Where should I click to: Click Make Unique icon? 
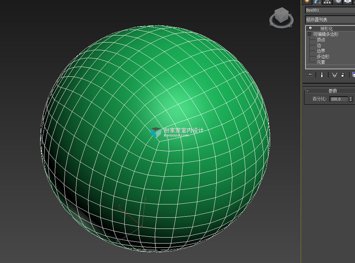coord(334,75)
